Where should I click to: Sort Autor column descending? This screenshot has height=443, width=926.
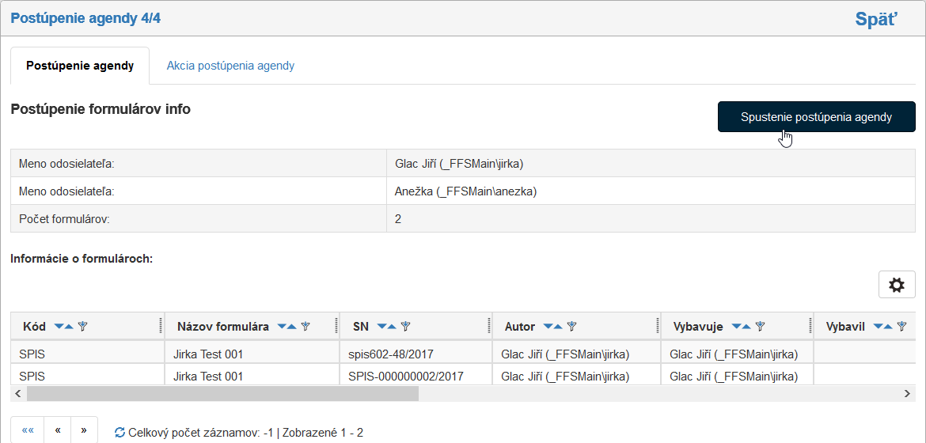pos(548,327)
